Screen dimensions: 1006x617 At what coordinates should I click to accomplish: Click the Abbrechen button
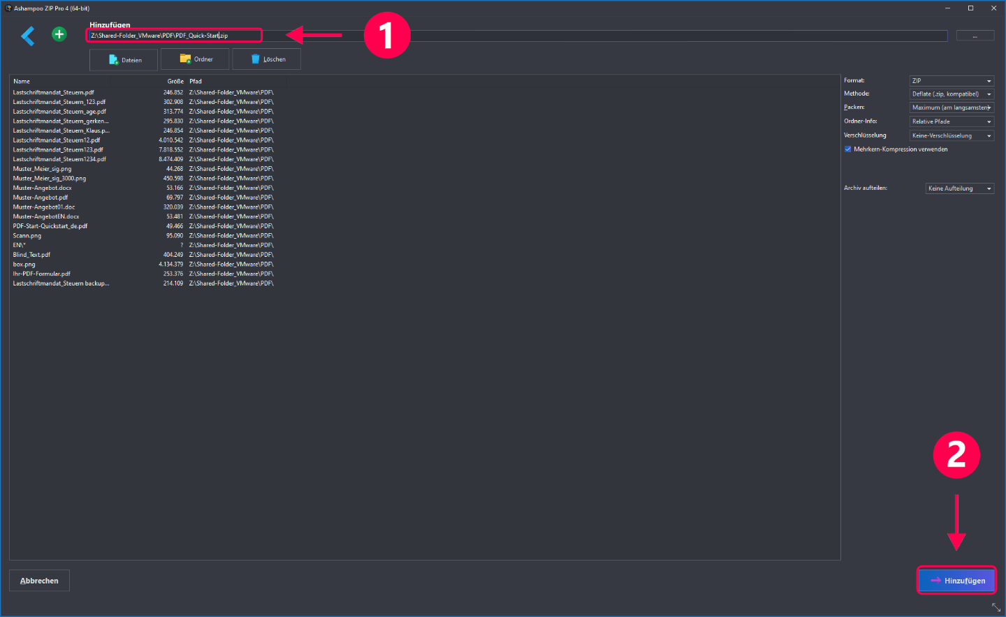(39, 581)
